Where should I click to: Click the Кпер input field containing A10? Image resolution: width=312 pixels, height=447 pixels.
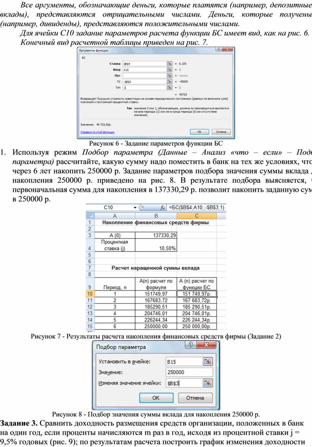click(145, 69)
